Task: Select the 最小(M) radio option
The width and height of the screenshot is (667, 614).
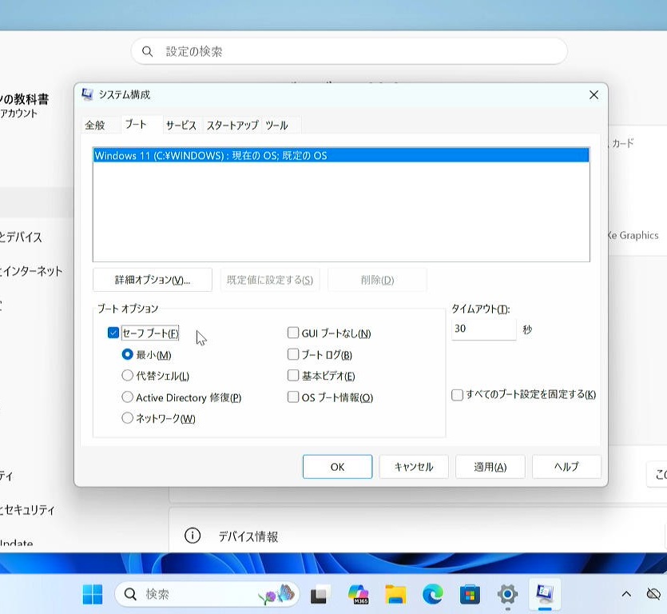Action: tap(127, 354)
